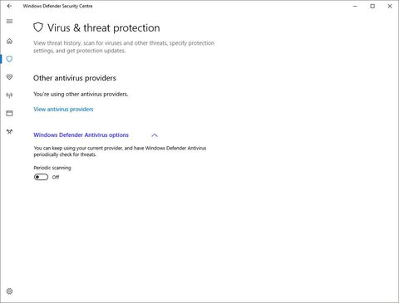Viewport: 399px width, 303px height.
Task: Click the Virus & threat protection heading
Action: (x=104, y=28)
